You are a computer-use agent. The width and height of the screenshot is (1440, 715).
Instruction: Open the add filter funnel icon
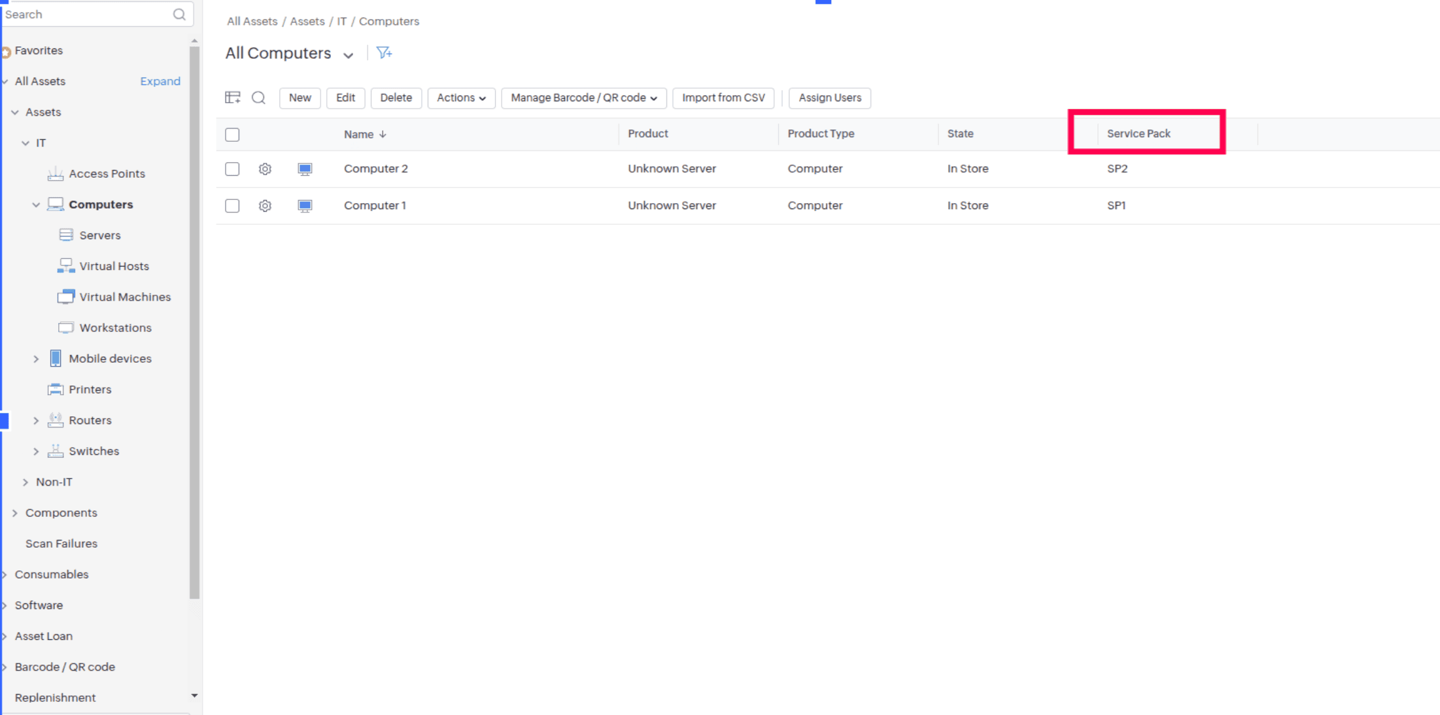click(385, 53)
